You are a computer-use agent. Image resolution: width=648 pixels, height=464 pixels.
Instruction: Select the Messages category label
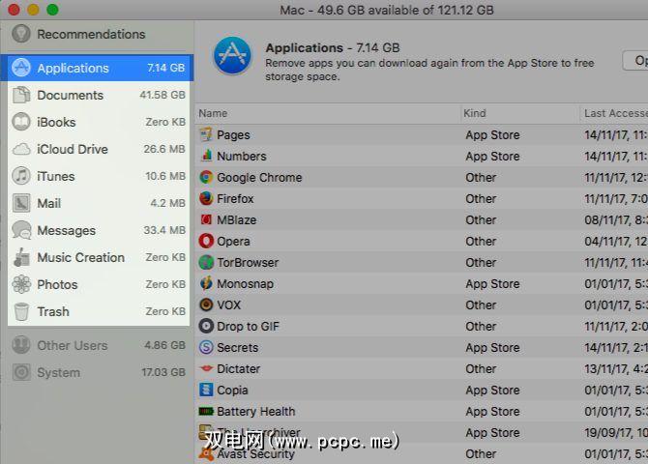tap(66, 231)
